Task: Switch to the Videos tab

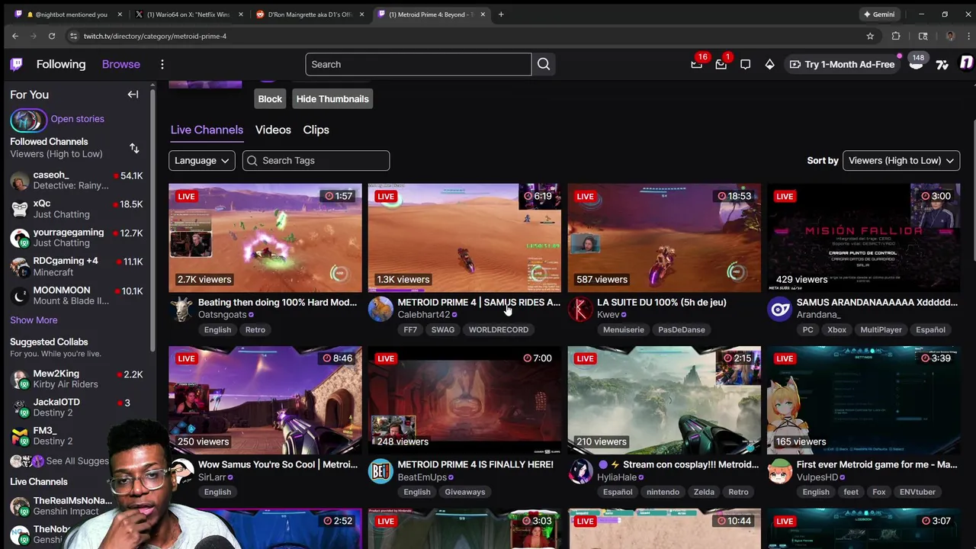Action: (x=273, y=130)
